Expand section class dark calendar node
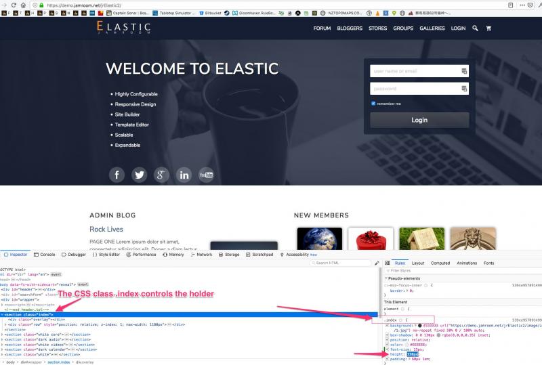Viewport: 542px width, 365px height. [2, 349]
